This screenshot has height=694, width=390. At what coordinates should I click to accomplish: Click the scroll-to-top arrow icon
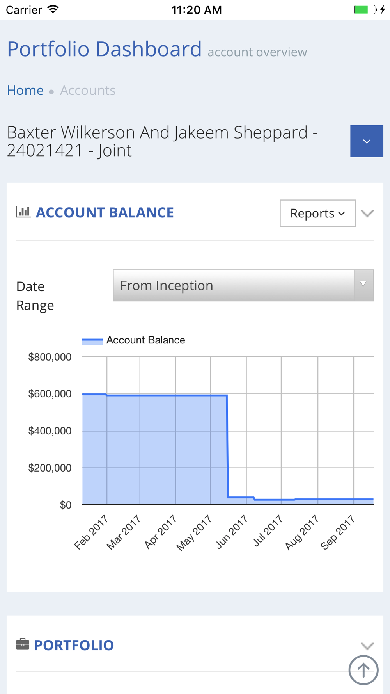click(363, 670)
